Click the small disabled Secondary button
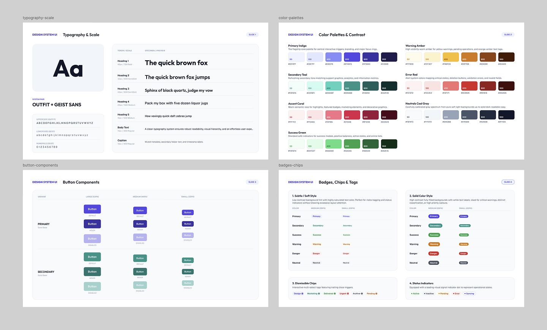The height and width of the screenshot is (330, 547). point(188,283)
